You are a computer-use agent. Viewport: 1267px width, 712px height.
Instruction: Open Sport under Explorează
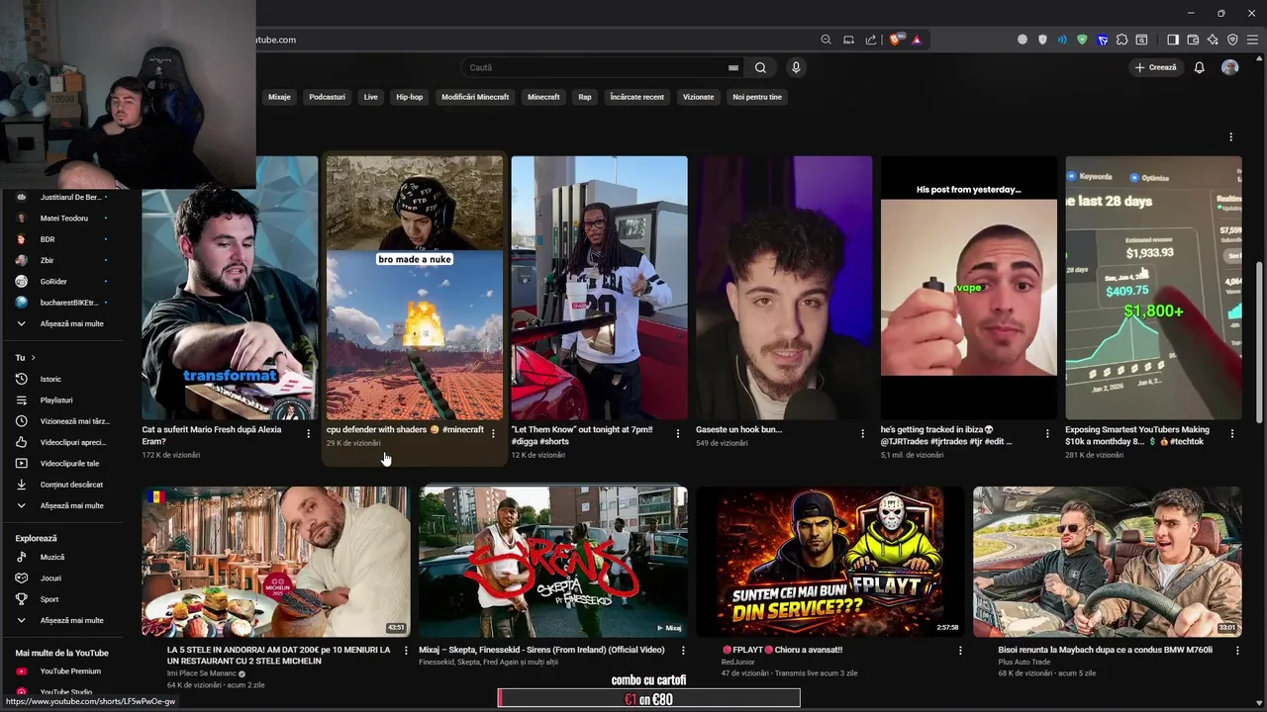(x=64, y=599)
